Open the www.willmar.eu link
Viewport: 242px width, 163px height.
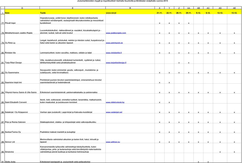click(x=113, y=142)
